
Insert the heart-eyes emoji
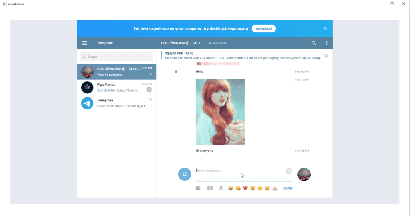click(x=253, y=188)
